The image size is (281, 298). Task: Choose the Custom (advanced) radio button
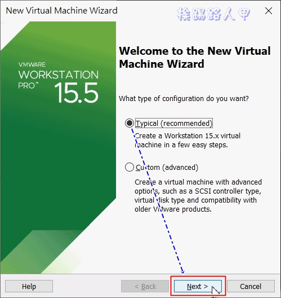coord(130,167)
